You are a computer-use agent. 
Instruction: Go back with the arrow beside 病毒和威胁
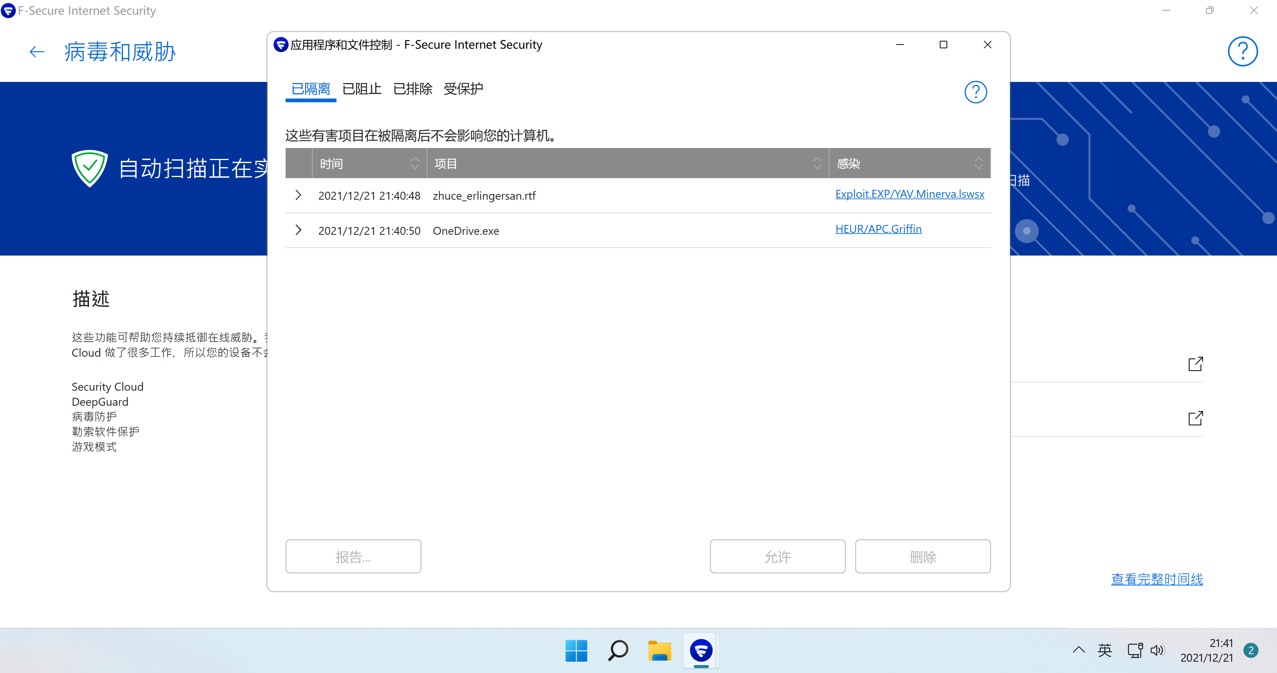[x=37, y=52]
